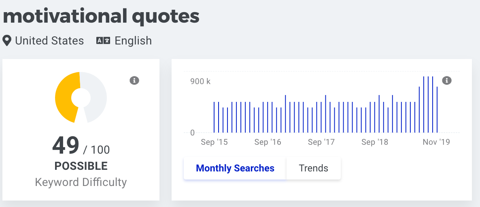480x207 pixels.
Task: Click the 49 / 100 difficulty score
Action: (x=81, y=146)
